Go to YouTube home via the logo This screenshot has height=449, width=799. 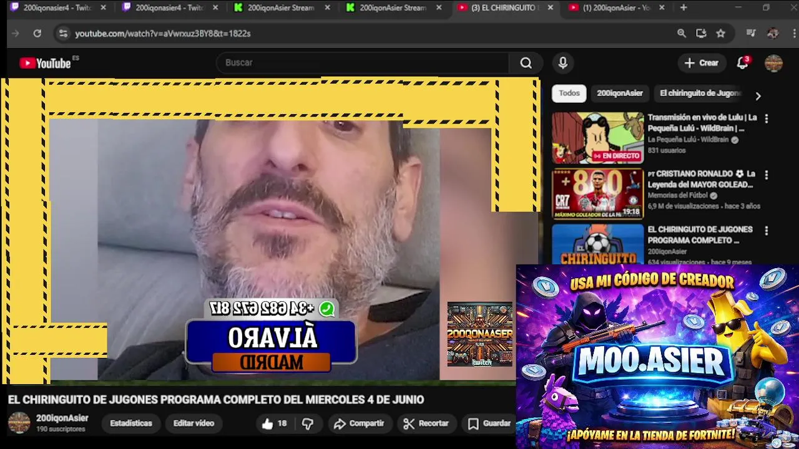[x=45, y=63]
